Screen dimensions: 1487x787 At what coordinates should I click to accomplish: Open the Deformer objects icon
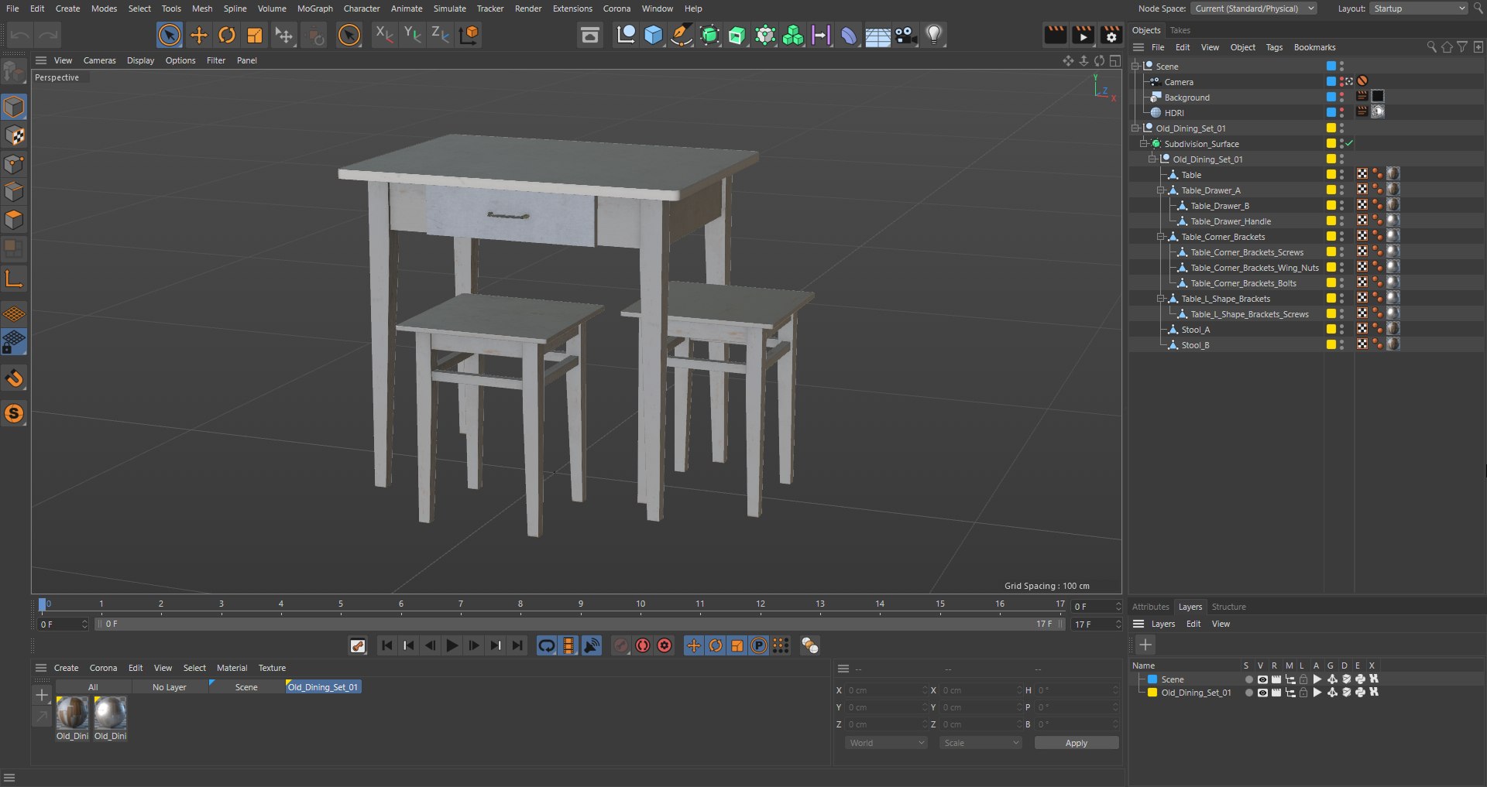click(849, 35)
